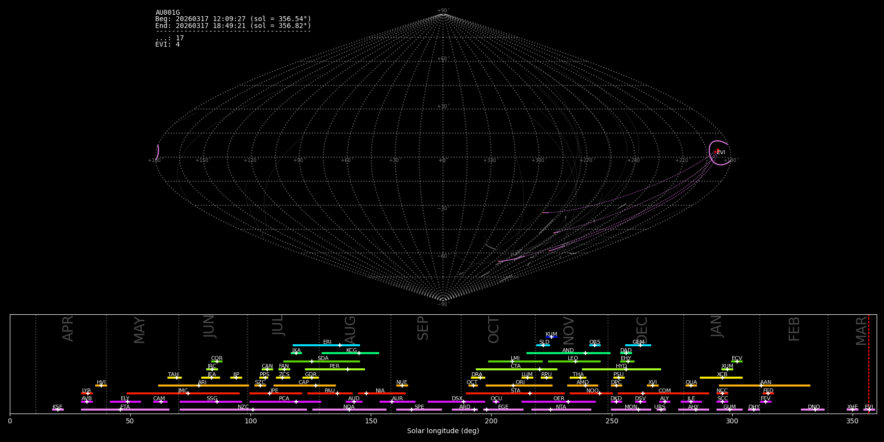Image resolution: width=884 pixels, height=442 pixels.
Task: Click the KUM shower label
Action: tap(552, 334)
